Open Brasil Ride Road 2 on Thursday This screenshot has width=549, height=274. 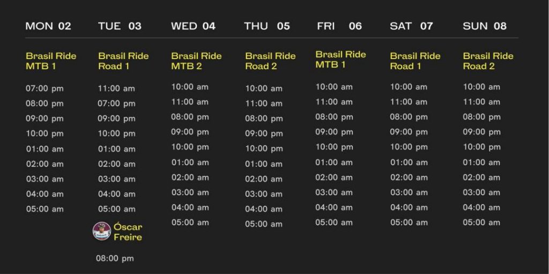coord(270,61)
